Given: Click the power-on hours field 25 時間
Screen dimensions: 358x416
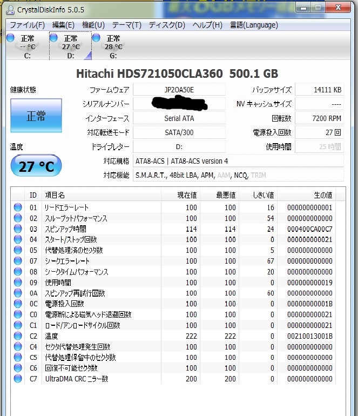Looking at the screenshot, I should 319,146.
